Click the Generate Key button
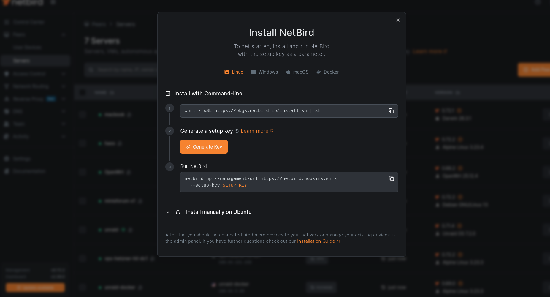 (x=204, y=147)
